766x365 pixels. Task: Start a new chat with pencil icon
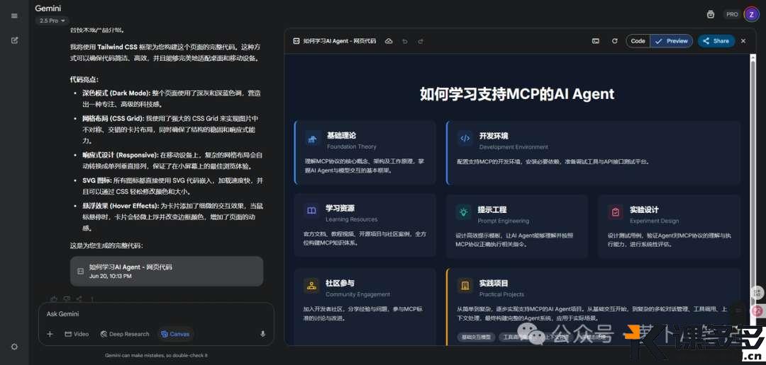[14, 40]
